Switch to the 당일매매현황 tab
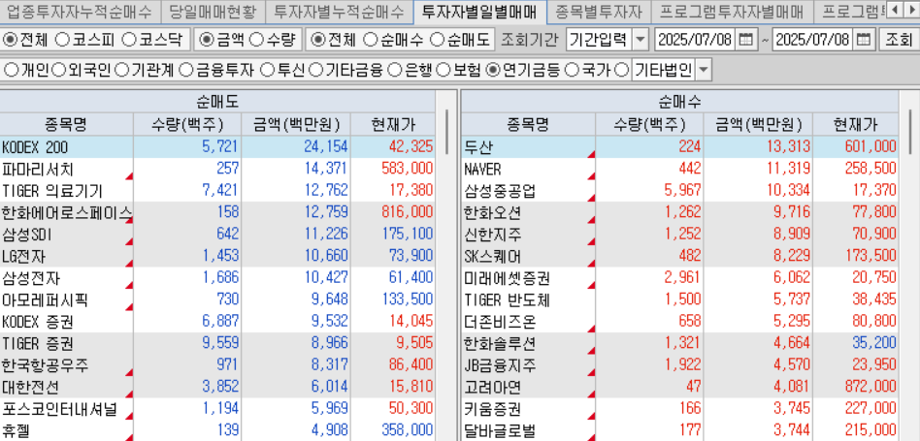920x441 pixels. [212, 11]
